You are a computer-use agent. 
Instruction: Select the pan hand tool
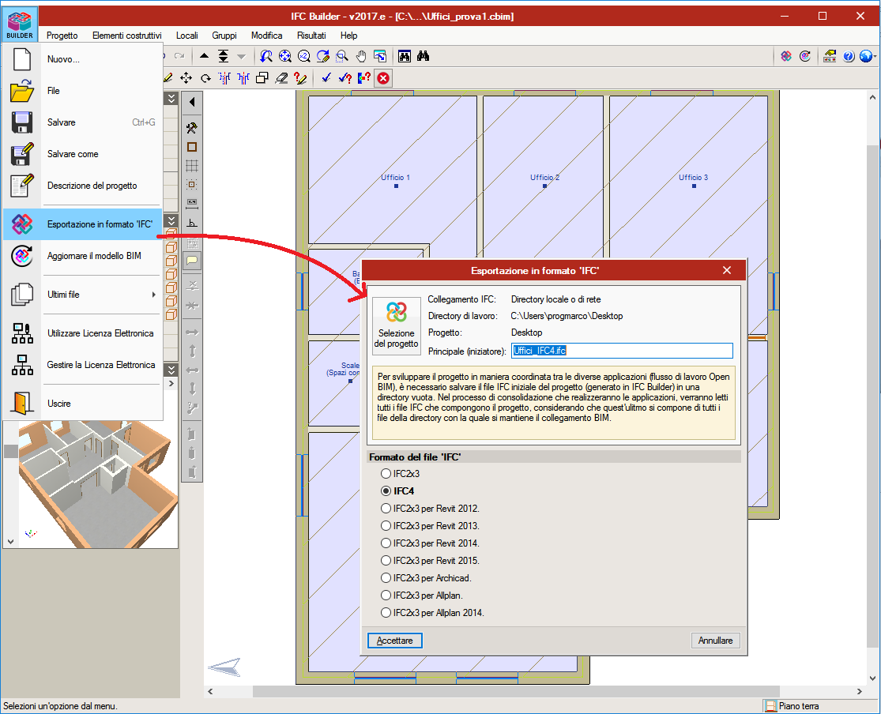click(x=362, y=56)
